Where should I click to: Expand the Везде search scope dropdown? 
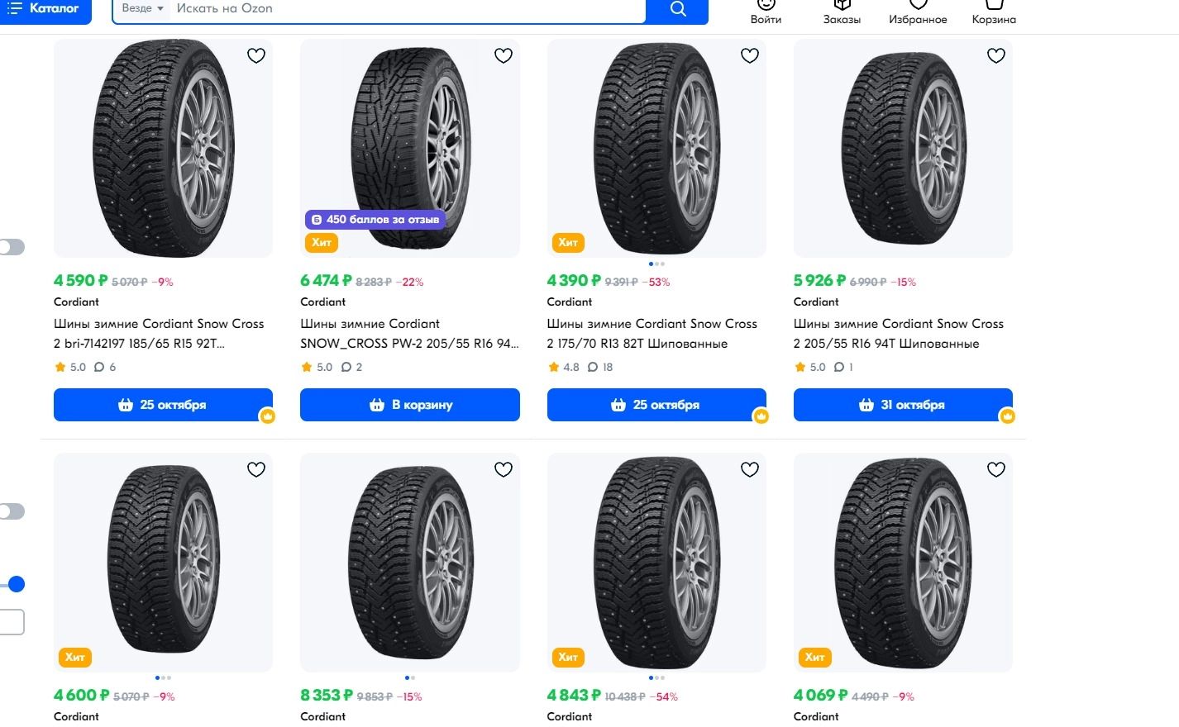click(x=142, y=8)
